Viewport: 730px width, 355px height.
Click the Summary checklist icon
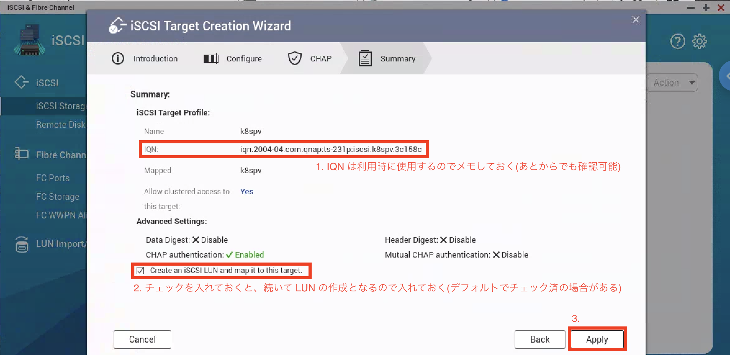coord(365,58)
